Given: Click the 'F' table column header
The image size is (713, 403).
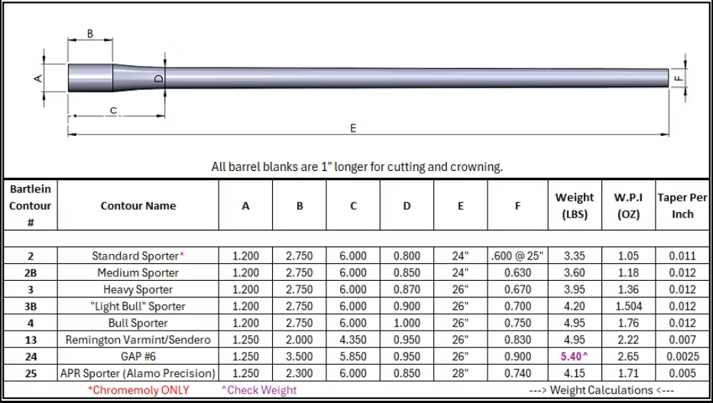Looking at the screenshot, I should [517, 206].
